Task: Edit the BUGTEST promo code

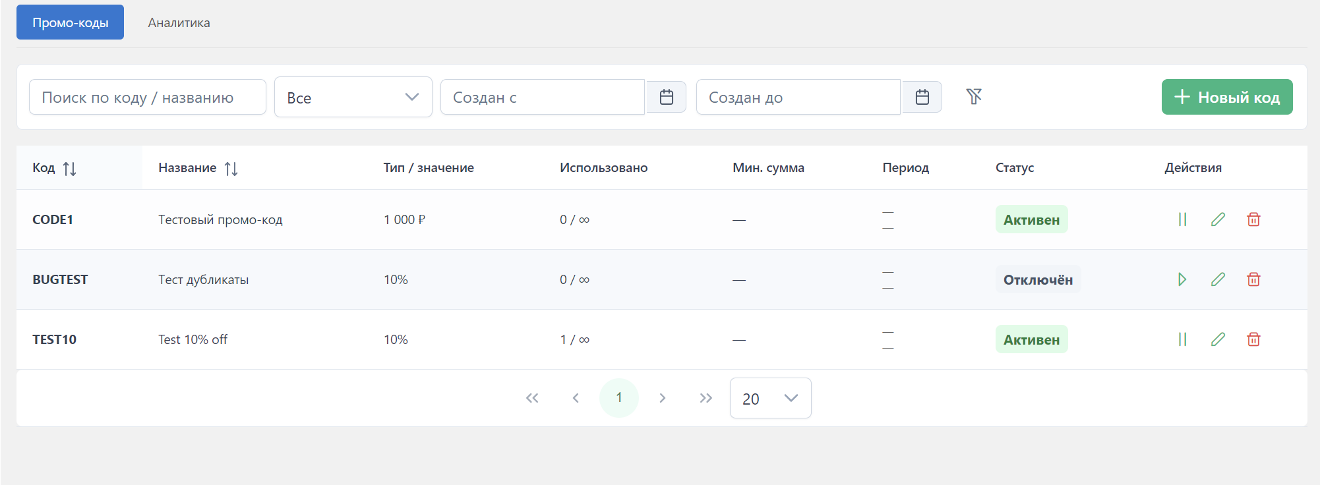Action: 1218,279
